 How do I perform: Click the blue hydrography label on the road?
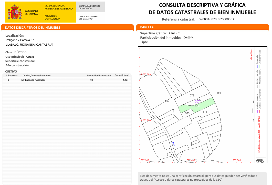point(173,144)
